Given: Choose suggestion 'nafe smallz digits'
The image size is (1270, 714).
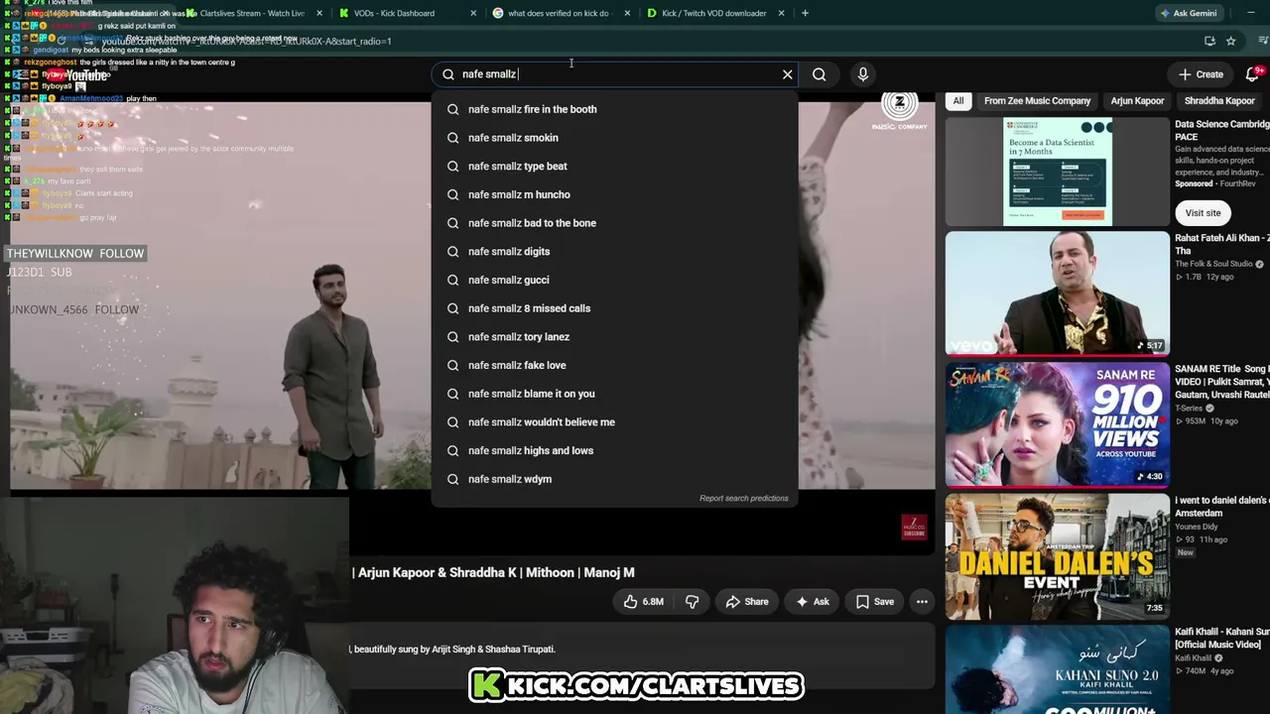Looking at the screenshot, I should 615,252.
